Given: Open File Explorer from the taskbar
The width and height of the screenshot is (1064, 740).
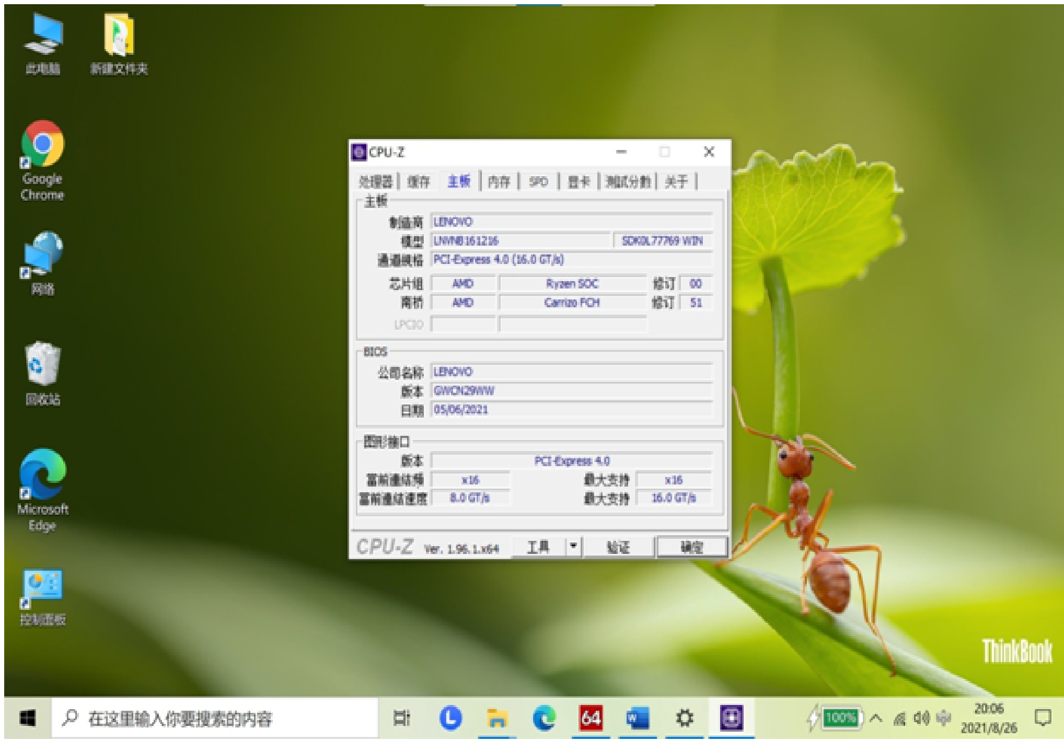Looking at the screenshot, I should [496, 718].
